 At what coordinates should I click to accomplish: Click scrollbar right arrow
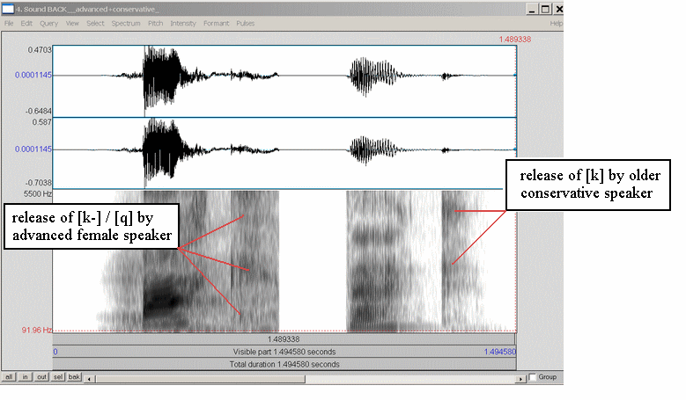pyautogui.click(x=520, y=378)
